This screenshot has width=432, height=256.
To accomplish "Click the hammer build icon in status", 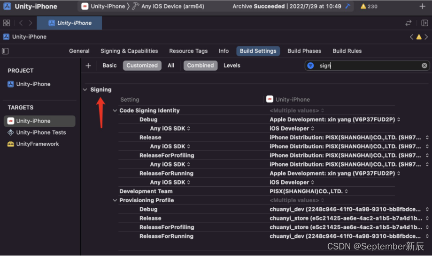I will pos(348,6).
